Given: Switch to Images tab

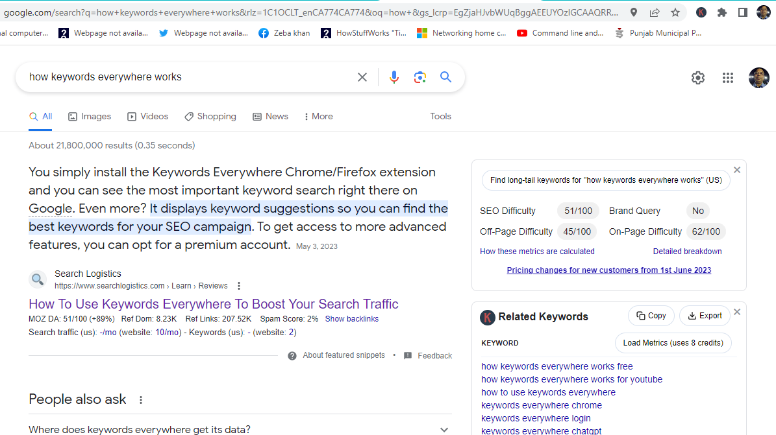Looking at the screenshot, I should [x=90, y=117].
